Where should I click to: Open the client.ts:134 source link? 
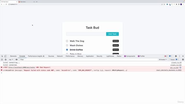pyautogui.click(x=176, y=65)
